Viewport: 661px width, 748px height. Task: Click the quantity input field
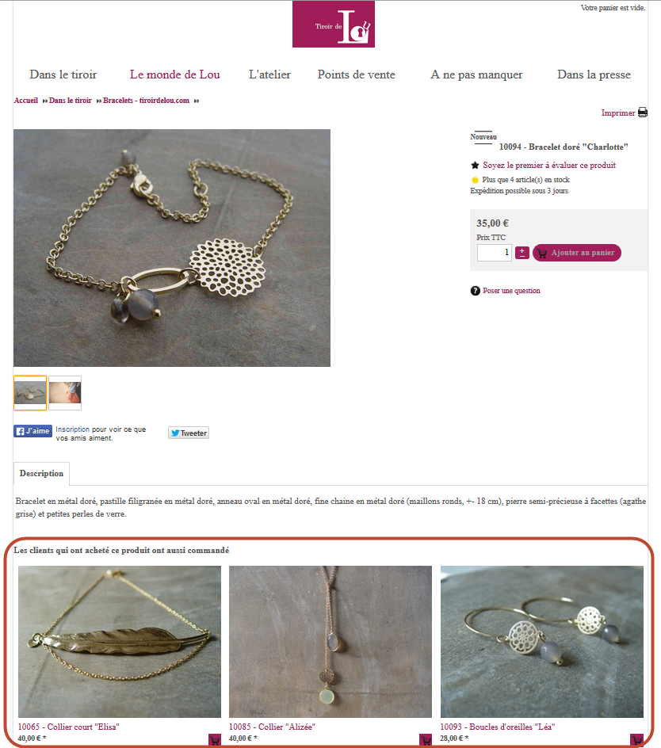click(x=495, y=252)
